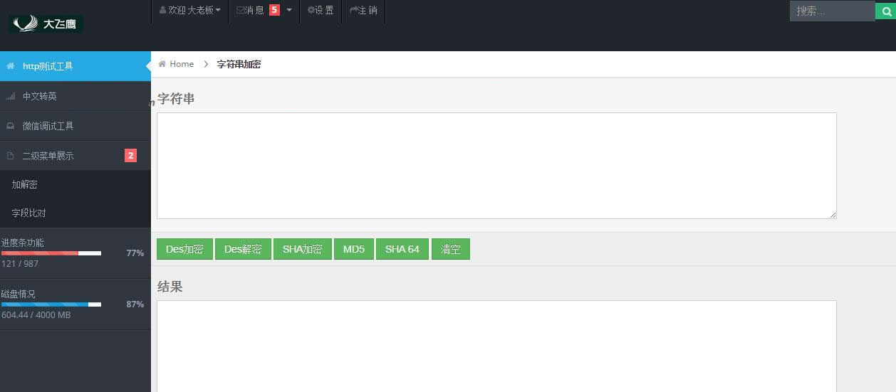The width and height of the screenshot is (896, 392).
Task: Click the SHA加密 button
Action: pyautogui.click(x=303, y=249)
